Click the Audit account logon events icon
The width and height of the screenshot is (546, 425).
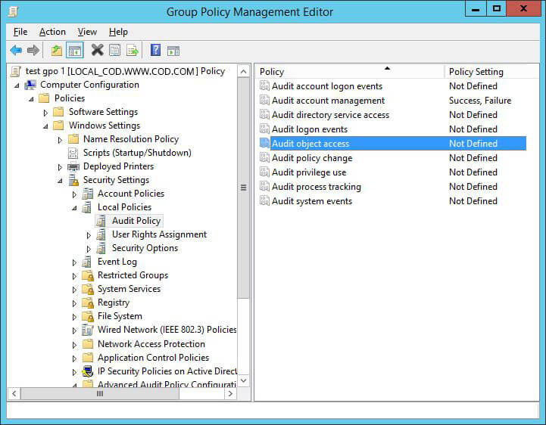[x=264, y=86]
